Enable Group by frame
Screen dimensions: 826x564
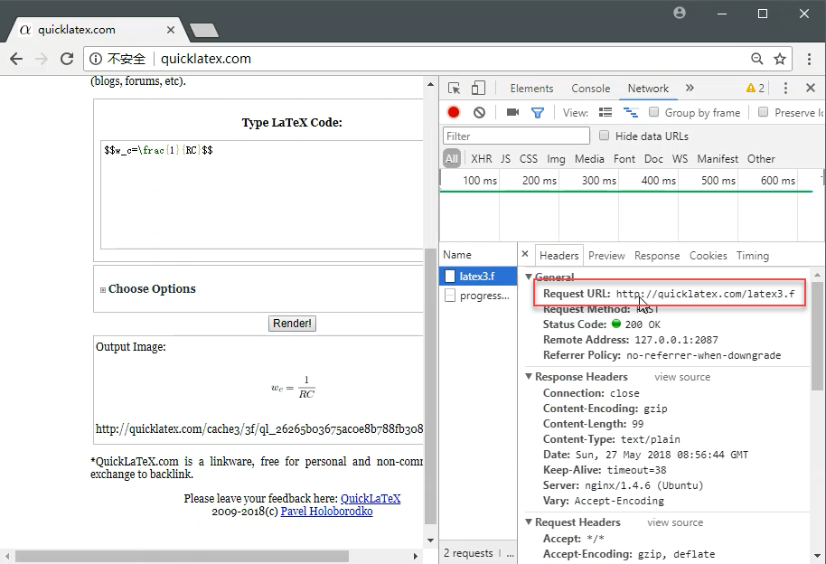tap(653, 112)
